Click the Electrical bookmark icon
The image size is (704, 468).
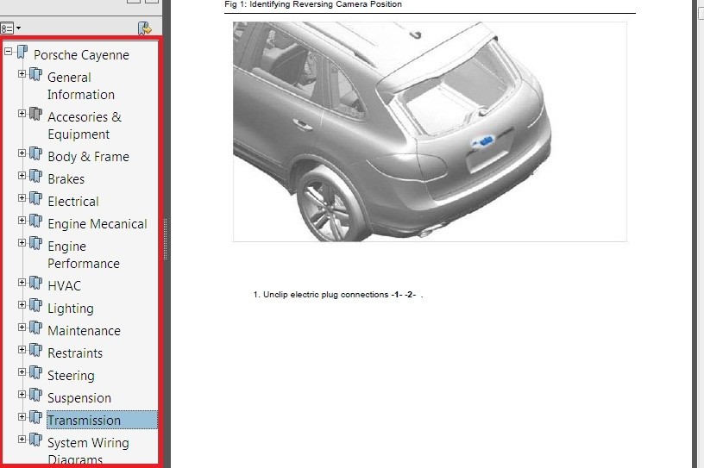click(36, 198)
